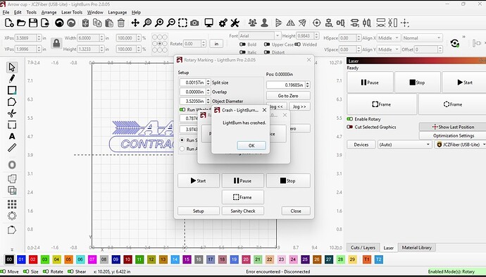Pick the Draw Lines pencil tool
Image resolution: width=486 pixels, height=277 pixels.
12,78
